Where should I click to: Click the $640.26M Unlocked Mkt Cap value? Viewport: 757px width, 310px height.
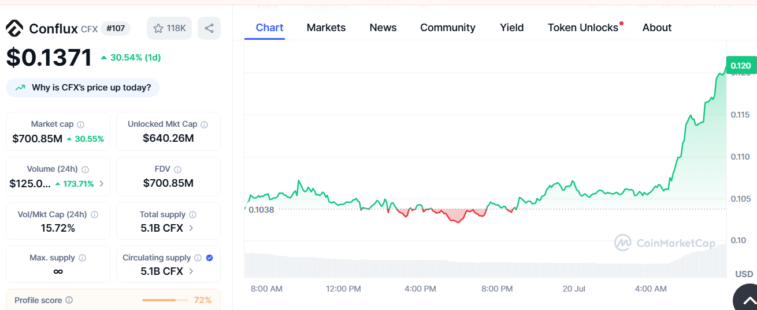coord(168,138)
